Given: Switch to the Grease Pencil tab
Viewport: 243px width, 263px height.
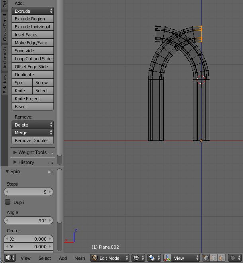Looking at the screenshot, I should (x=4, y=28).
